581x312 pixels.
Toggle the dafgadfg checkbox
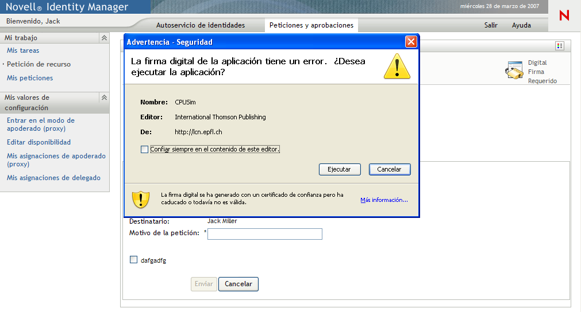(x=133, y=259)
